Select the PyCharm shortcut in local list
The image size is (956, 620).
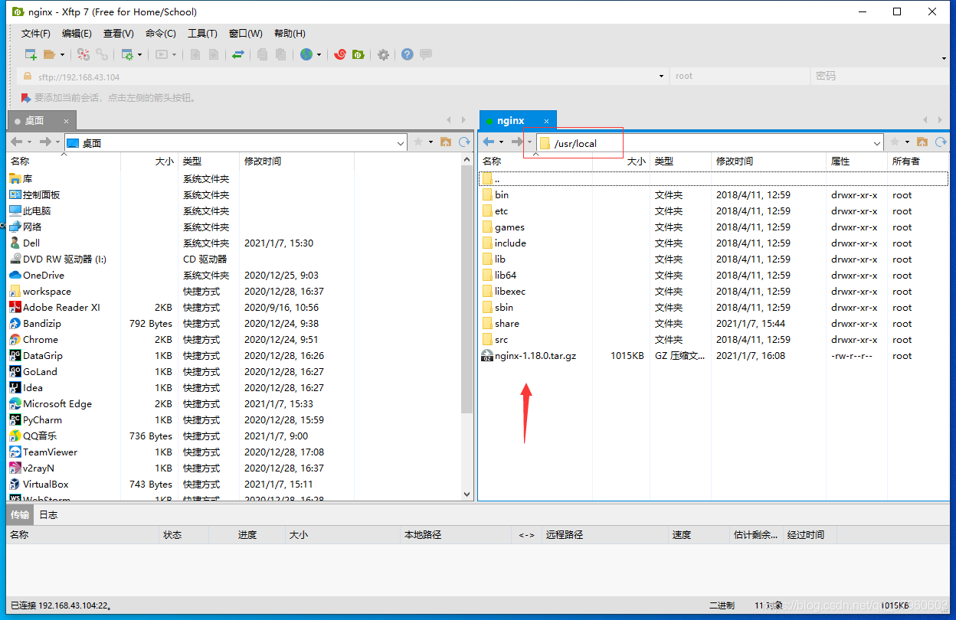42,419
